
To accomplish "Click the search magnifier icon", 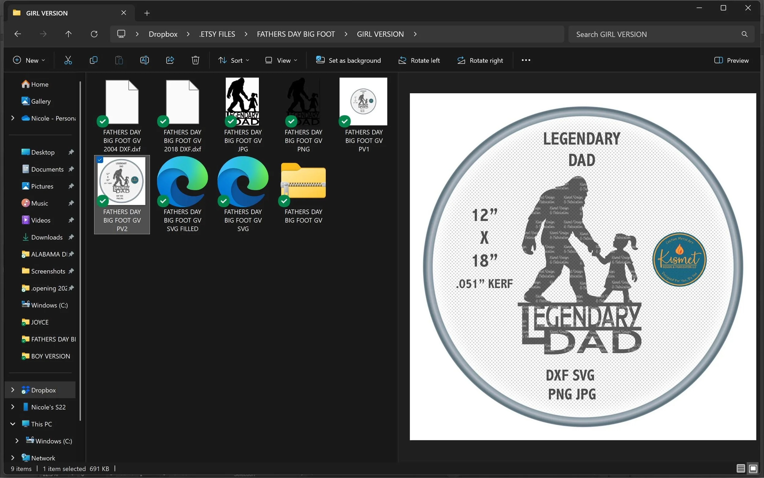I will pyautogui.click(x=744, y=34).
